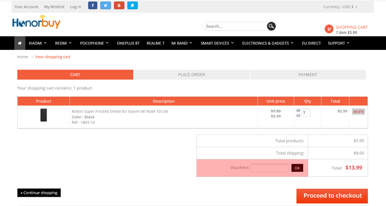Click OK to apply voucher
Viewport: 386px width, 206px height.
pos(297,168)
